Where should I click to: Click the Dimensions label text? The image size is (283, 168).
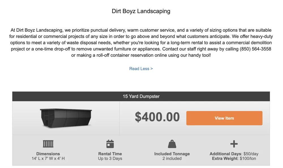click(x=48, y=154)
